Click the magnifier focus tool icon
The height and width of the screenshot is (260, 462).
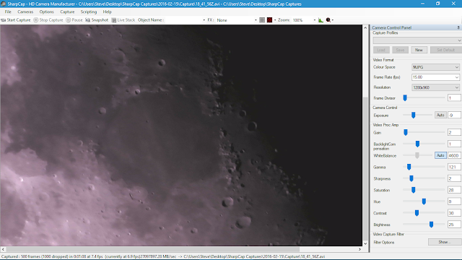point(328,20)
